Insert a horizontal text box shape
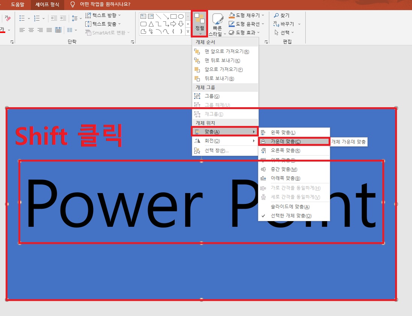This screenshot has width=412, height=316. pyautogui.click(x=143, y=16)
